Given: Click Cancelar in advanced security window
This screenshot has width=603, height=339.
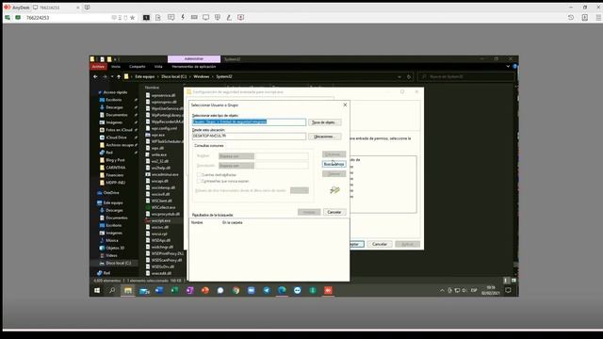Looking at the screenshot, I should pos(380,244).
